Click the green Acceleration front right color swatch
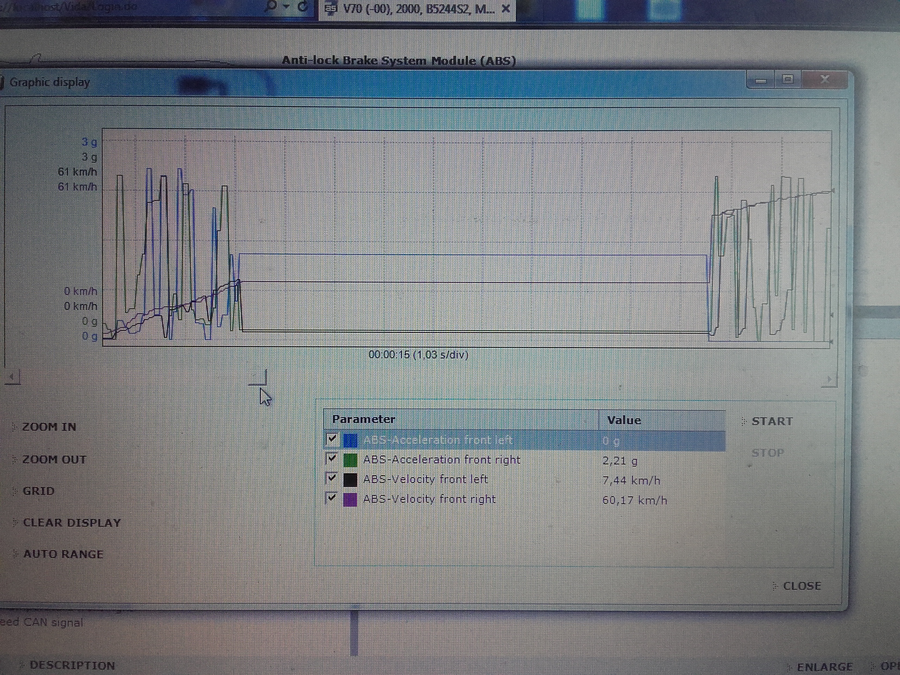Screen dimensions: 900x675 pos(350,460)
